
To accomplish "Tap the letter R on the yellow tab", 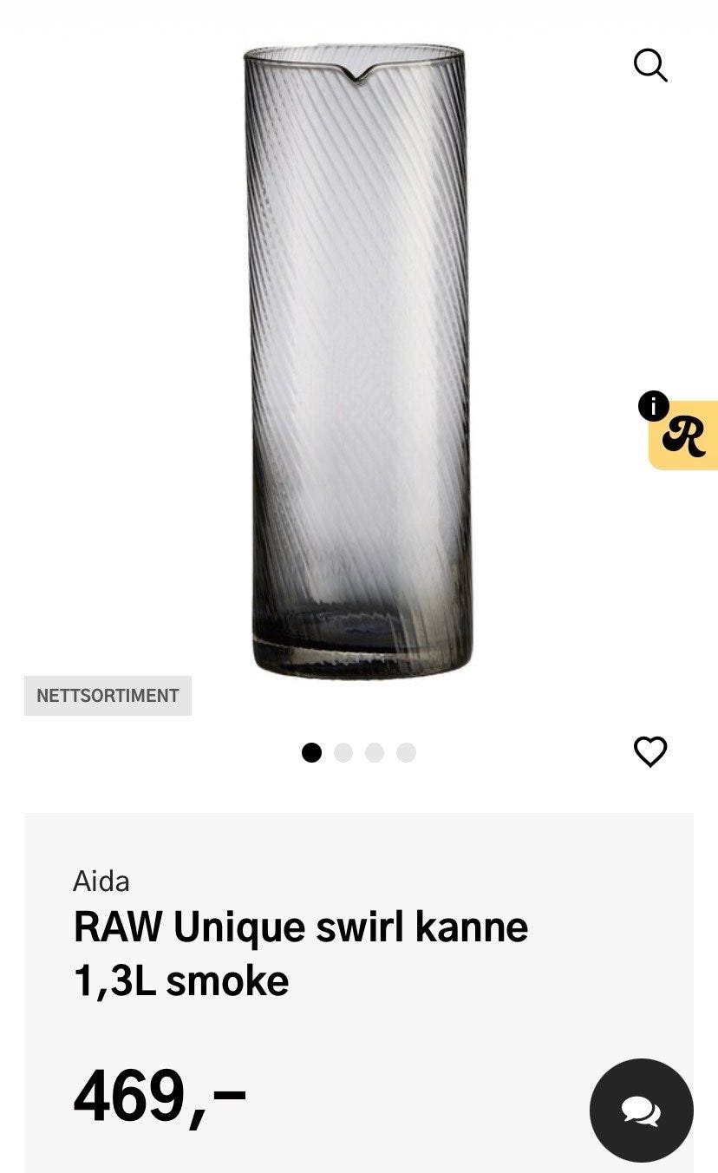I will (x=684, y=436).
